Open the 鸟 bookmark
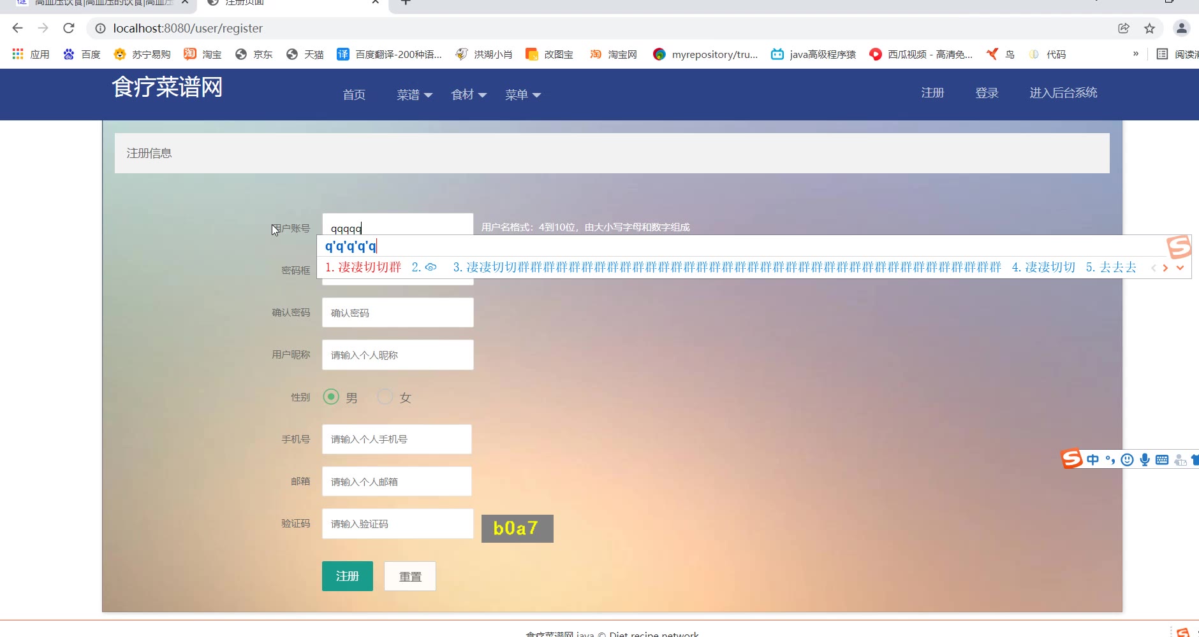The height and width of the screenshot is (637, 1199). (x=1000, y=54)
